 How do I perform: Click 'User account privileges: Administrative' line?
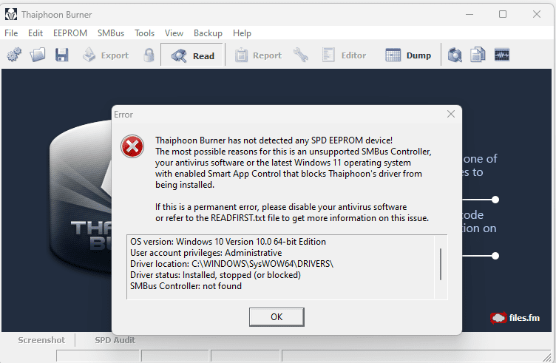point(206,253)
